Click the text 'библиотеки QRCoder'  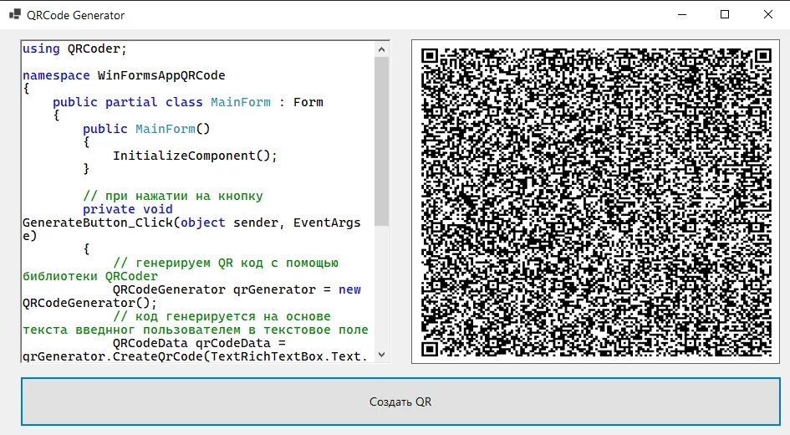tap(90, 276)
